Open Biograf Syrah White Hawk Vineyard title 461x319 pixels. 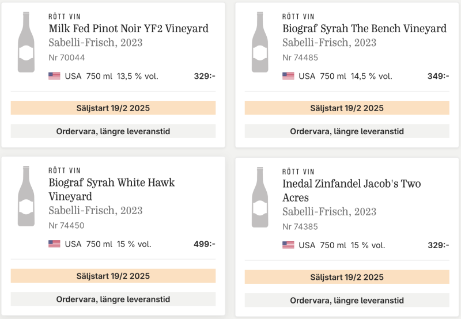112,189
